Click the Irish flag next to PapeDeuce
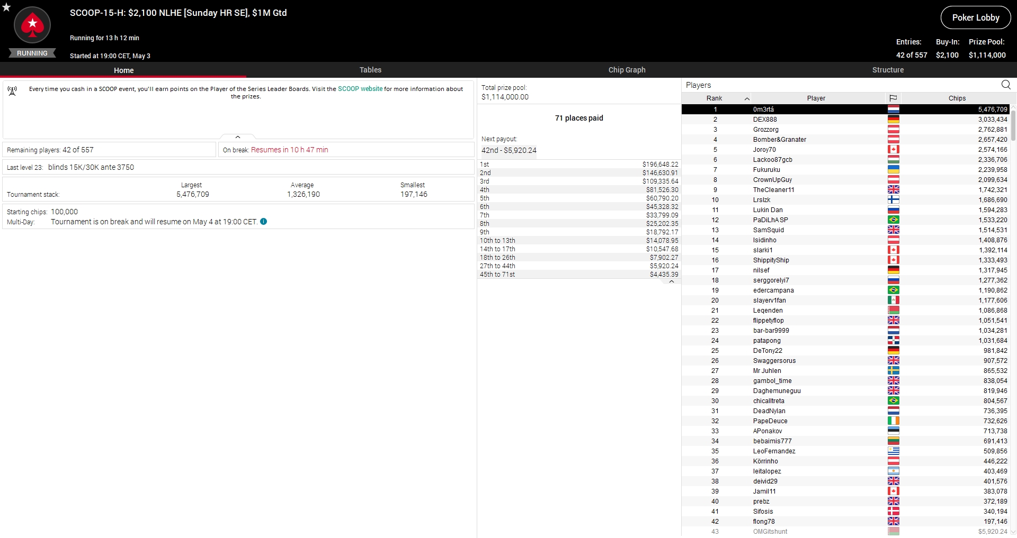The image size is (1017, 538). 894,421
